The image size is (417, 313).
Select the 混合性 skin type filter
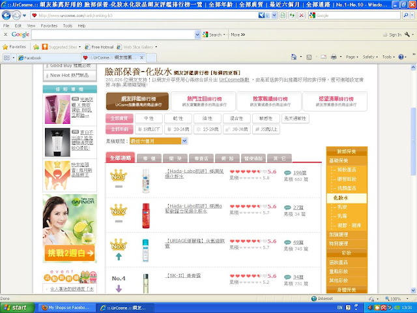pos(237,119)
